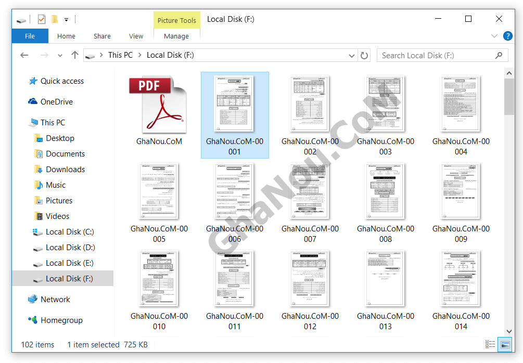Viewport: 523px width, 363px height.
Task: Expand the chevron after This PC breadcrumb
Action: pos(140,55)
